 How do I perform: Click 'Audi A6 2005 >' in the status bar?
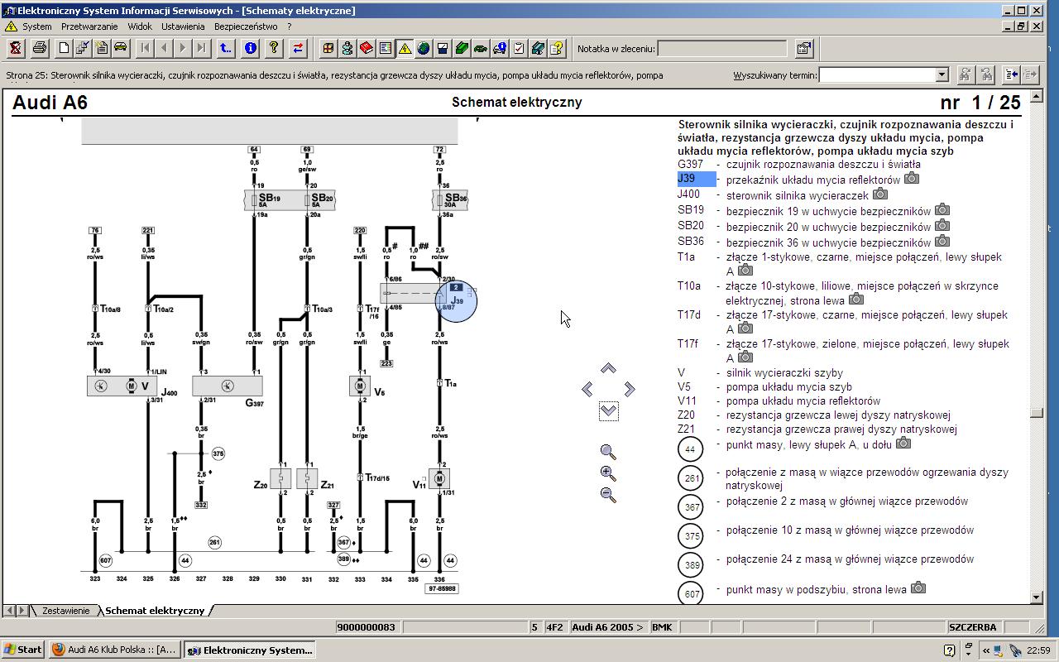[x=608, y=627]
